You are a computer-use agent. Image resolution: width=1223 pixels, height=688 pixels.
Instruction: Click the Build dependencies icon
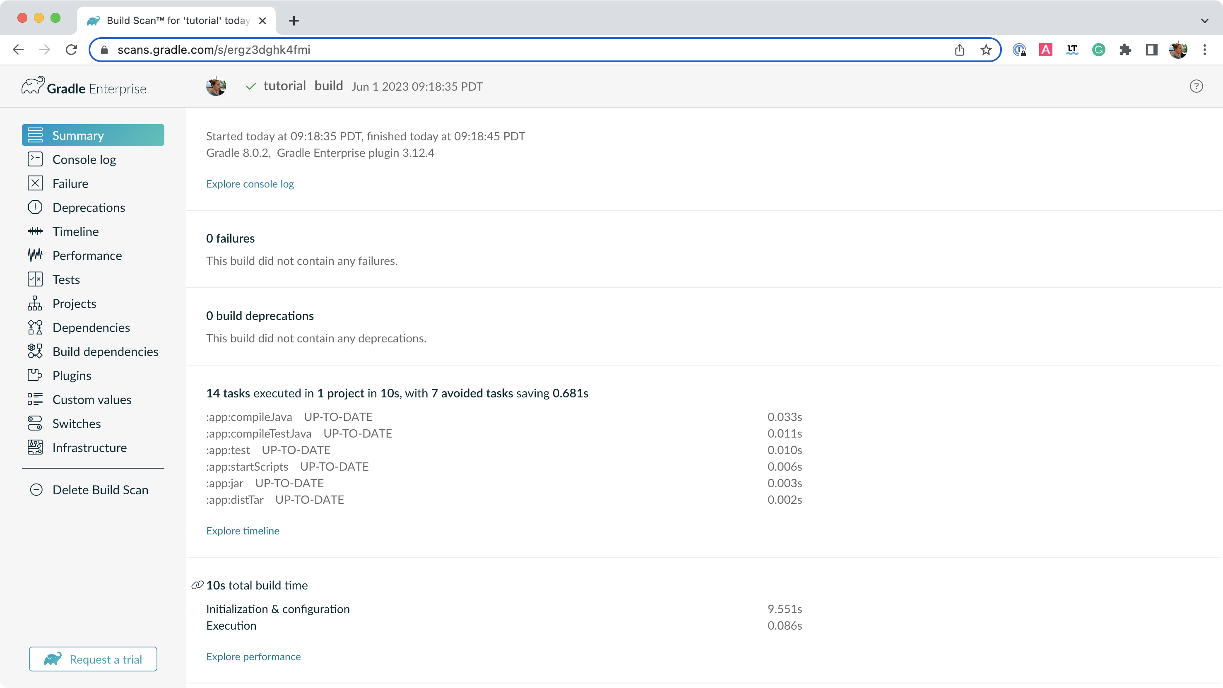pyautogui.click(x=35, y=351)
